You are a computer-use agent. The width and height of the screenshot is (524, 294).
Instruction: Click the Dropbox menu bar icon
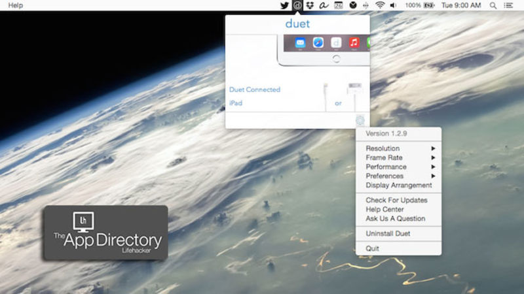309,5
